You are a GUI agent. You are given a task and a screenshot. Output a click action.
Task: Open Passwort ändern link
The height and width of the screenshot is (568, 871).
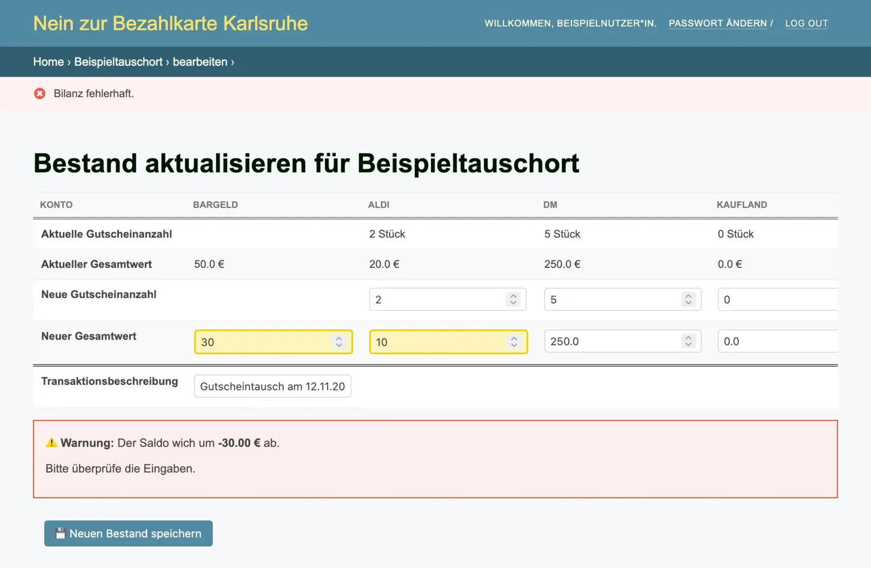point(717,23)
